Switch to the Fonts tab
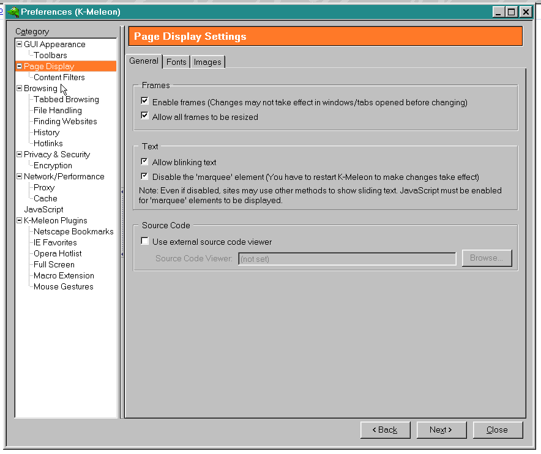The image size is (541, 454). (176, 62)
